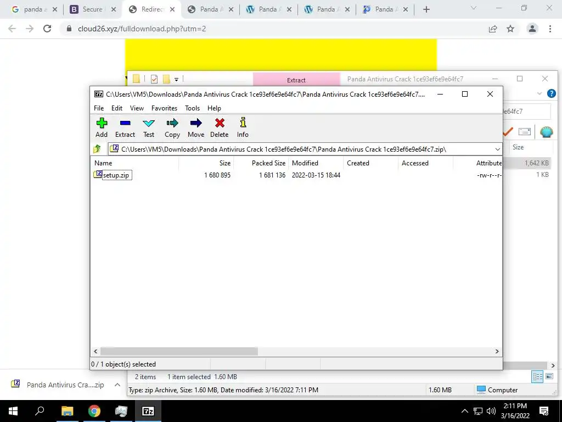The width and height of the screenshot is (562, 422).
Task: Show hidden system tray icons
Action: [464, 411]
